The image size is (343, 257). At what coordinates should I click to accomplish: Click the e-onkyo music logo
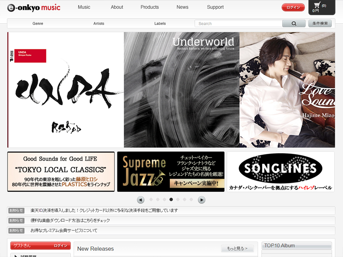[x=34, y=8]
